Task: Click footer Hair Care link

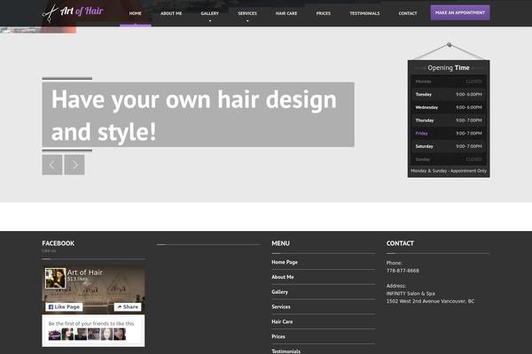Action: (282, 321)
